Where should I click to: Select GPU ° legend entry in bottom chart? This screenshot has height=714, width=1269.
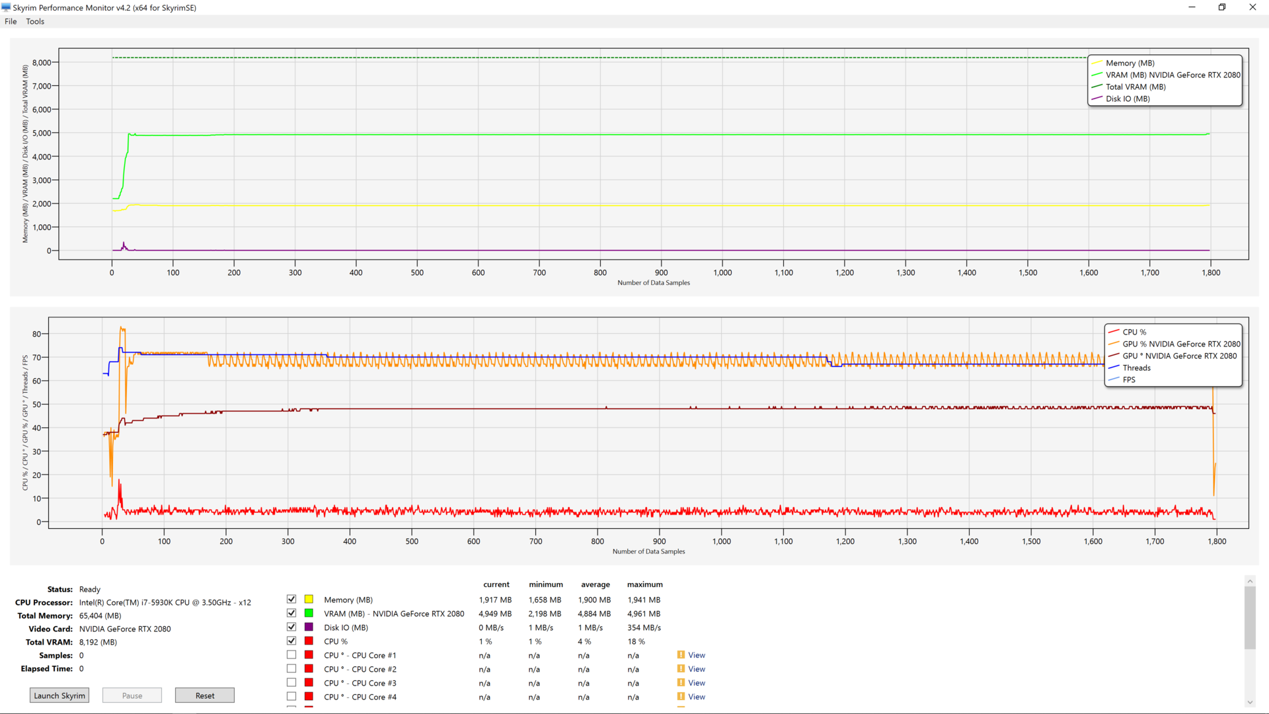1173,356
